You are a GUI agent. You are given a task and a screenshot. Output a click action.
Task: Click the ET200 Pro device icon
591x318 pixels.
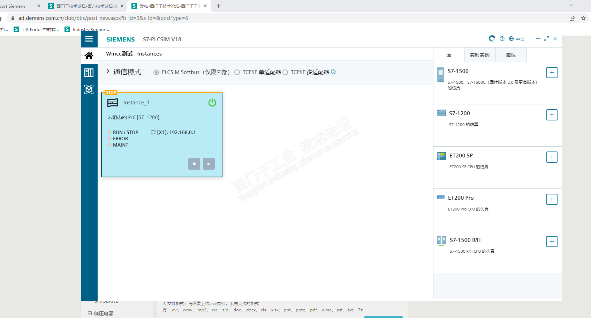tap(441, 197)
